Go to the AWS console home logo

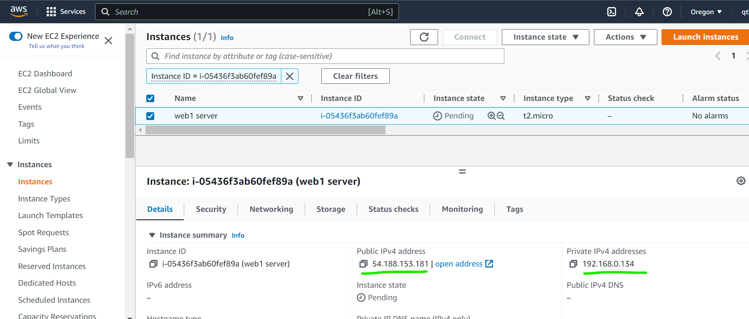[x=19, y=11]
